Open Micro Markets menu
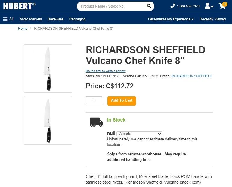The height and width of the screenshot is (187, 232). pyautogui.click(x=31, y=19)
